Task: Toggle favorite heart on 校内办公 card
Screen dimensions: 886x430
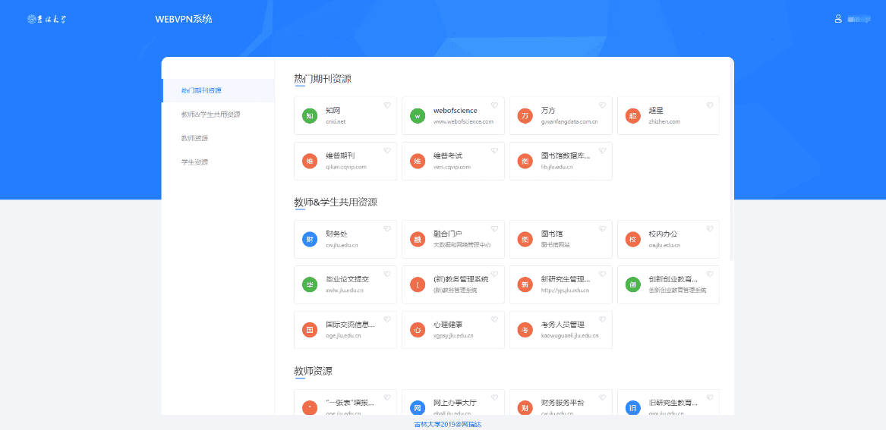Action: pyautogui.click(x=710, y=228)
